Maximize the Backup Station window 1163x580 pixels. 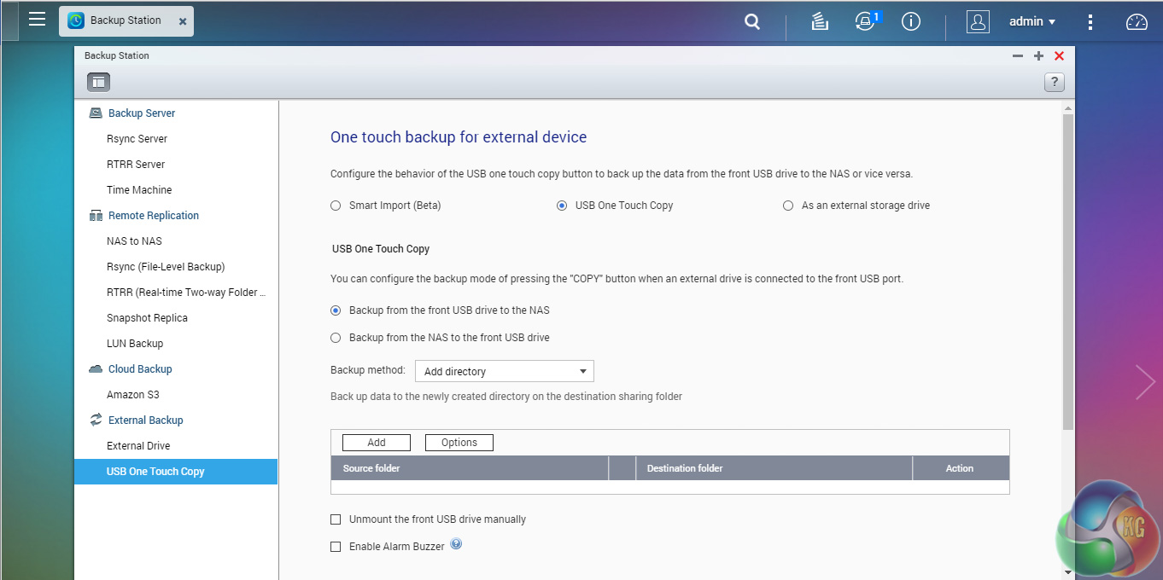(1038, 56)
